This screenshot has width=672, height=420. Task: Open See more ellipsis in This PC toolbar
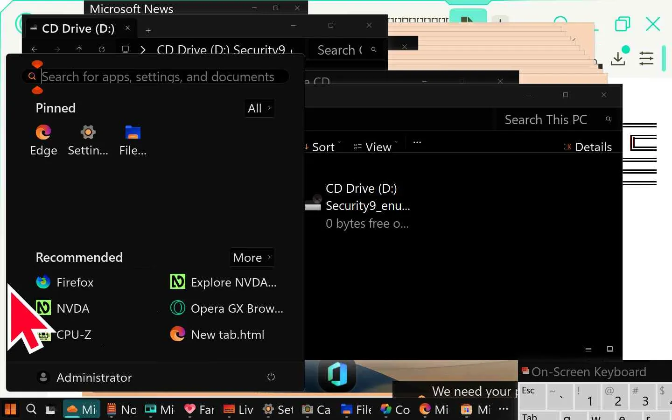point(417,142)
